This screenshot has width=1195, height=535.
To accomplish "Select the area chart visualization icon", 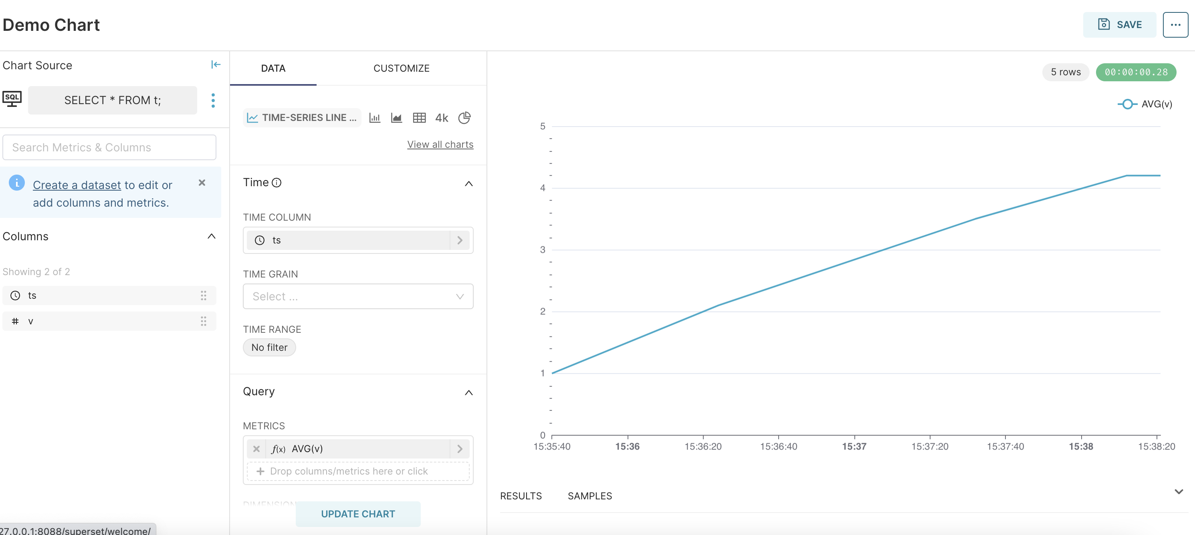I will pyautogui.click(x=396, y=118).
